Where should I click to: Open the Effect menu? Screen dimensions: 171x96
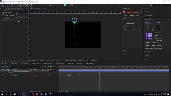tap(19, 3)
